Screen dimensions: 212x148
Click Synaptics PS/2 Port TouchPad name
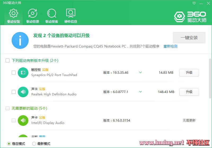point(54,75)
